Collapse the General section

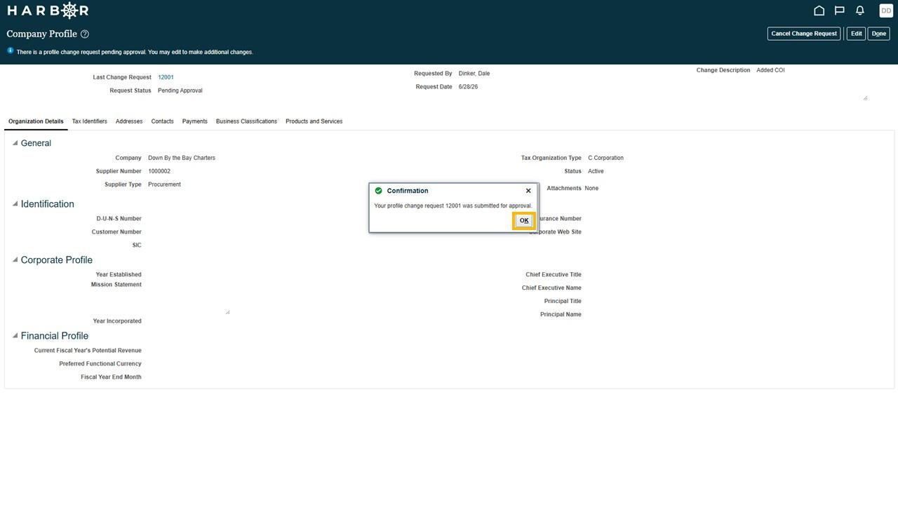click(x=15, y=142)
